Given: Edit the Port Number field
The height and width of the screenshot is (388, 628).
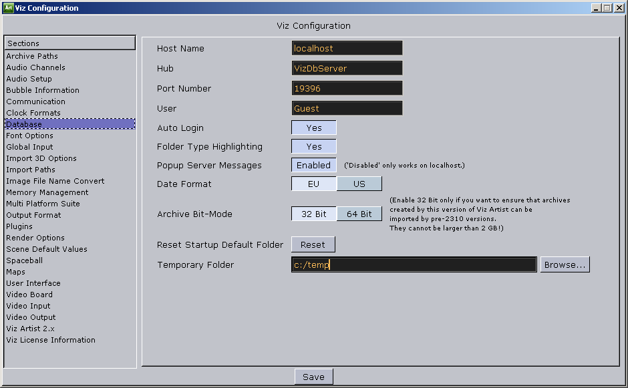Looking at the screenshot, I should [347, 89].
